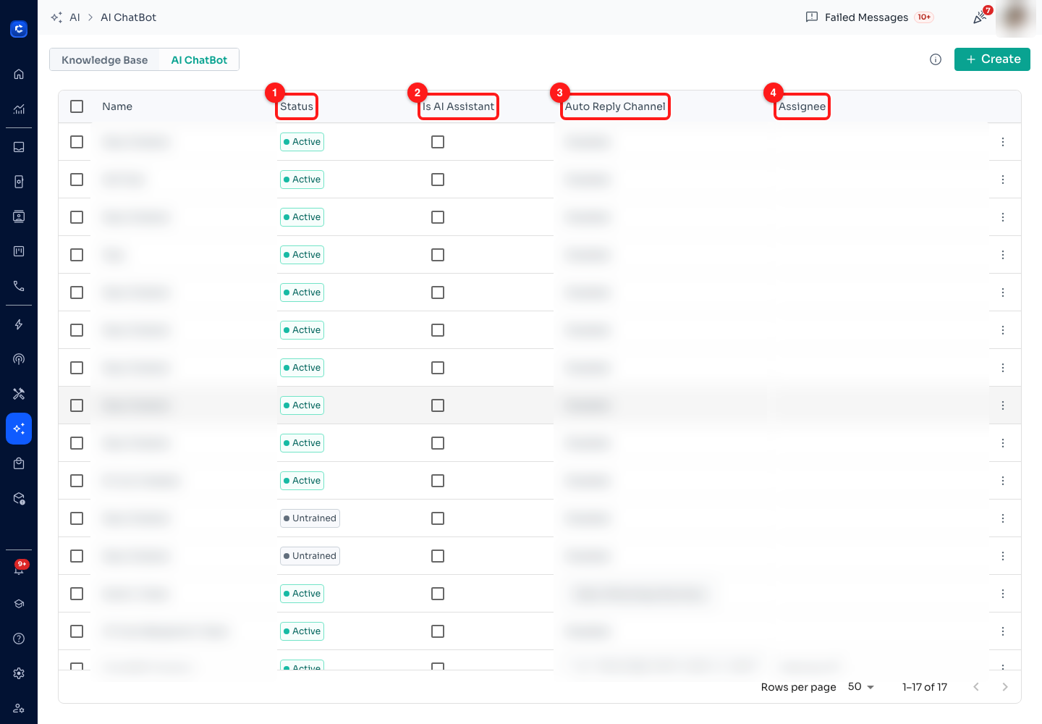The width and height of the screenshot is (1042, 724).
Task: Toggle Is AI Assistant for second Untrained row
Action: pos(438,556)
